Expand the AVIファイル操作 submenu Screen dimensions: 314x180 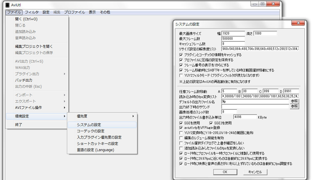(x=37, y=108)
